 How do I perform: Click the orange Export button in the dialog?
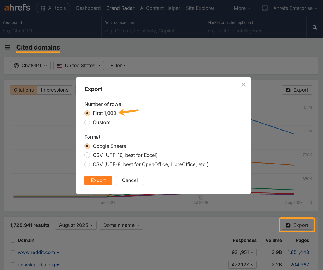(x=98, y=180)
